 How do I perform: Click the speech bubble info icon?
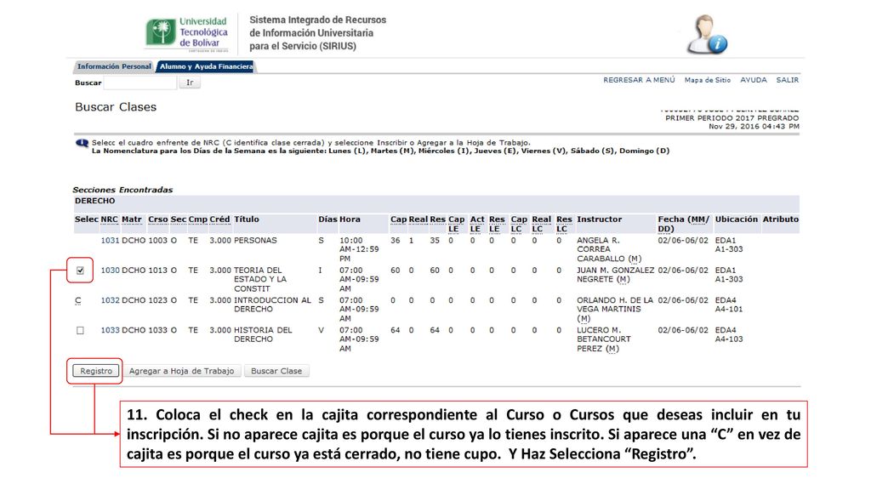pos(82,143)
